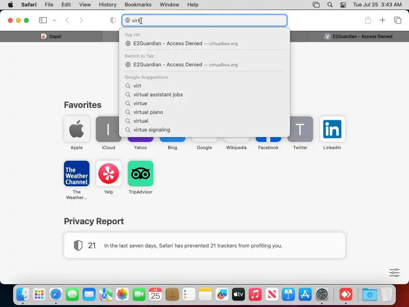Open the Privacy Report trackers card
Screen dimensions: 409x307
[204, 245]
